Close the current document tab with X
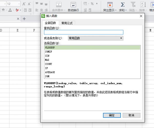Screen dimensions: 154x128 pos(18,19)
